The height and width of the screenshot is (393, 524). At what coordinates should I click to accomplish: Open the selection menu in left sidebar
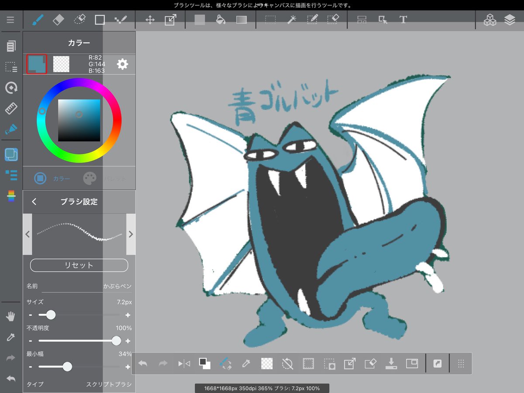pyautogui.click(x=11, y=67)
